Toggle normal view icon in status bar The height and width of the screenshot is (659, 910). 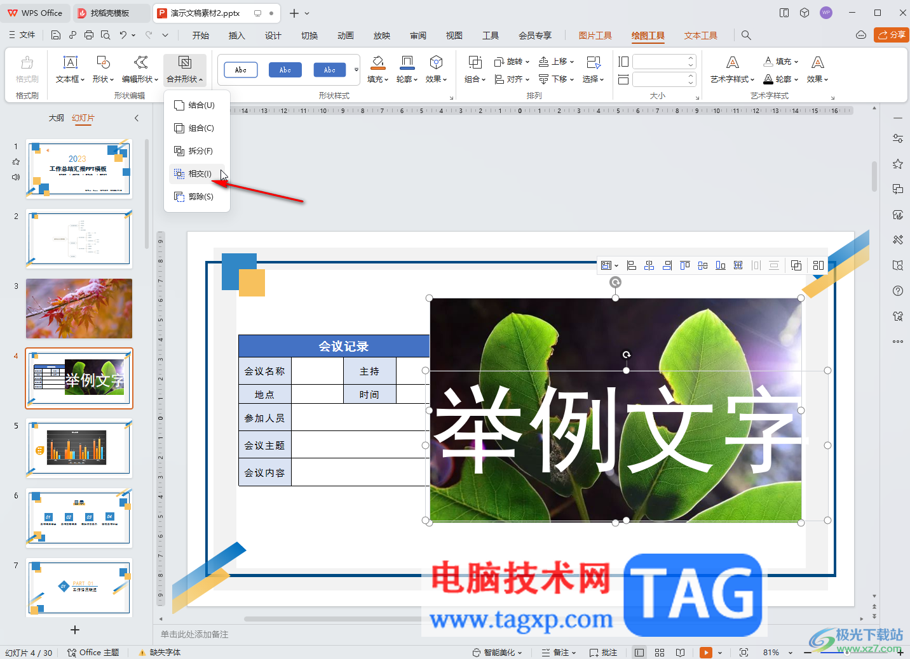tap(639, 653)
